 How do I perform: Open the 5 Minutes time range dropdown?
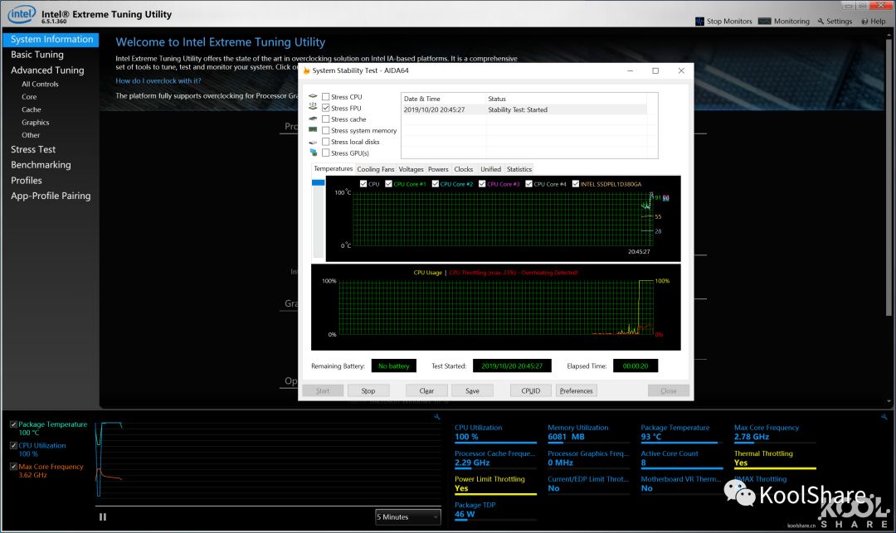pyautogui.click(x=408, y=517)
